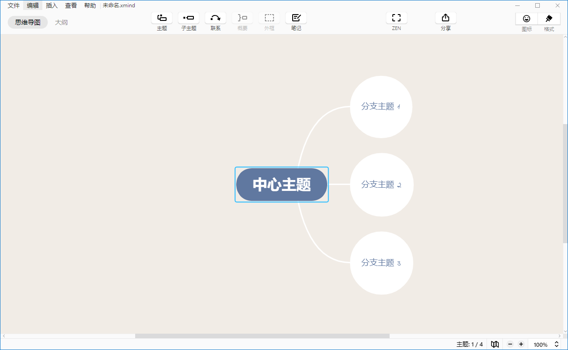The width and height of the screenshot is (568, 350).
Task: Click the 主题: 1 / 4 status text
Action: (x=469, y=345)
